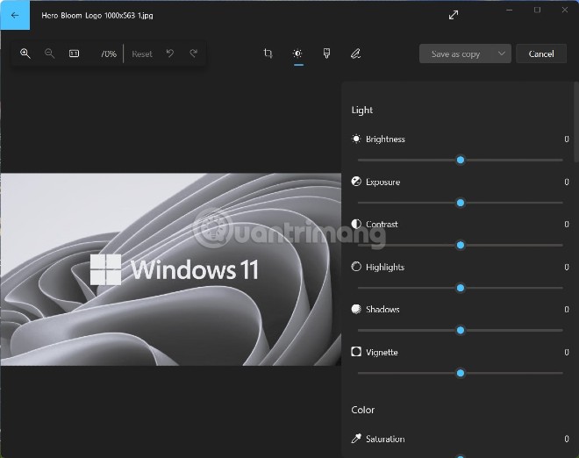Image resolution: width=579 pixels, height=458 pixels.
Task: Close the Photos window
Action: (x=565, y=10)
